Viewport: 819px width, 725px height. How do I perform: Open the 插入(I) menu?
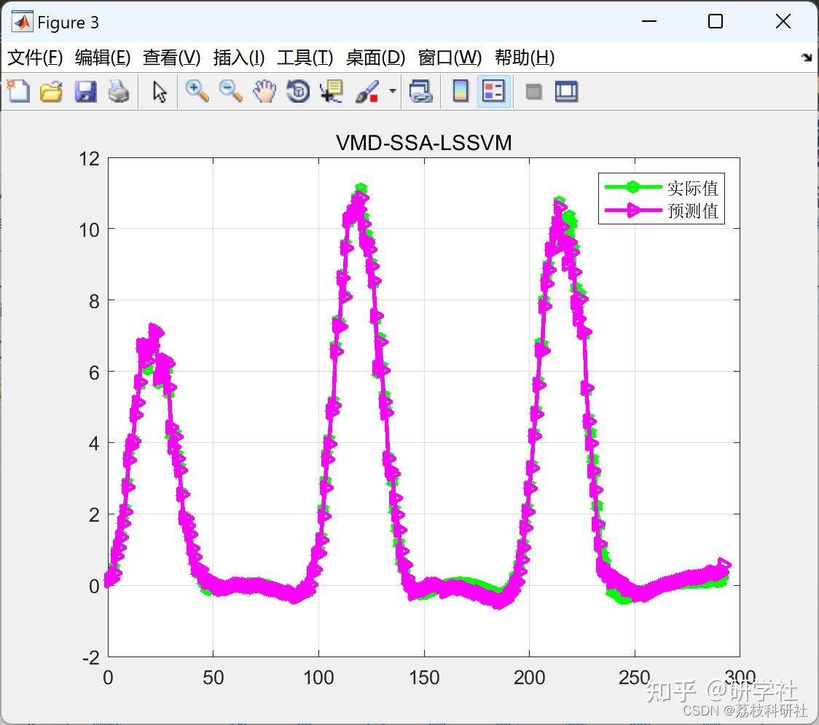tap(239, 58)
